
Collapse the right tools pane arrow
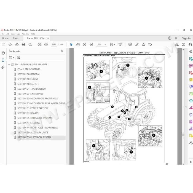186,107
